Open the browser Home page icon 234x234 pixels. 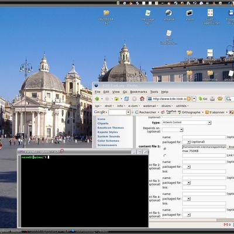pyautogui.click(x=142, y=99)
